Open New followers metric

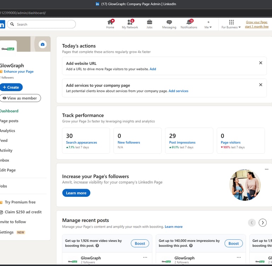click(129, 142)
